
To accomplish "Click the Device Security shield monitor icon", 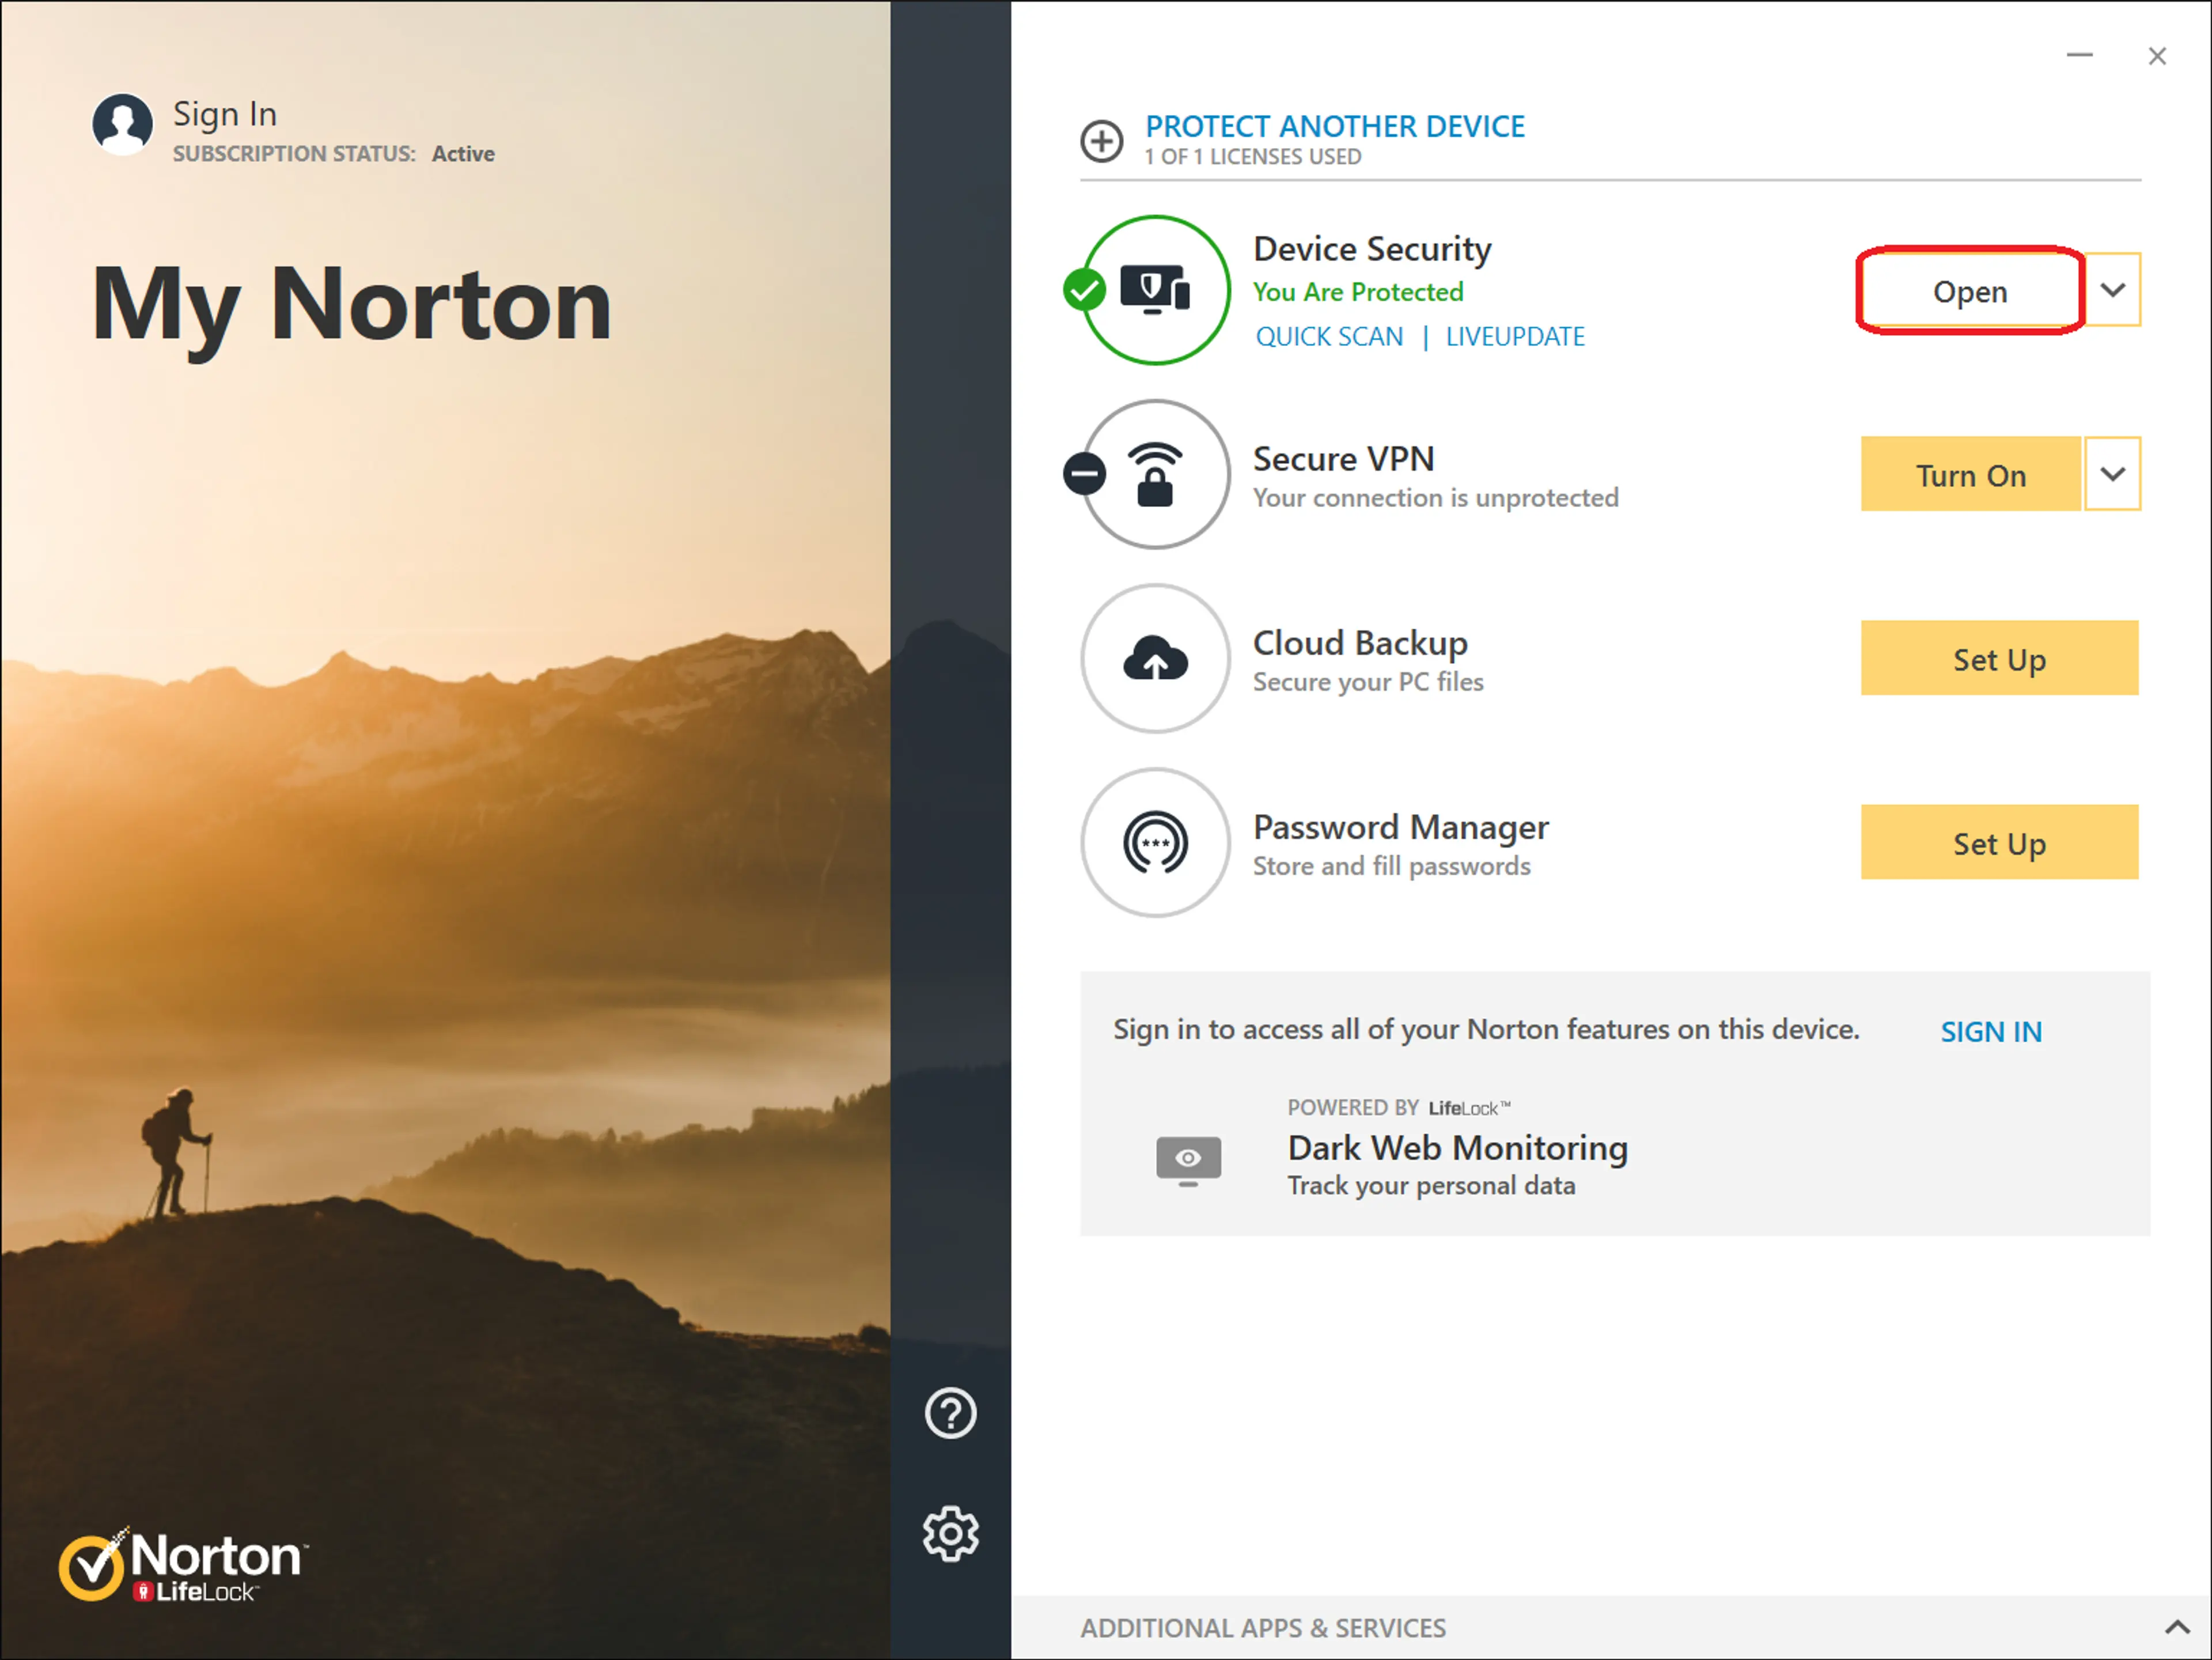I will click(x=1155, y=290).
